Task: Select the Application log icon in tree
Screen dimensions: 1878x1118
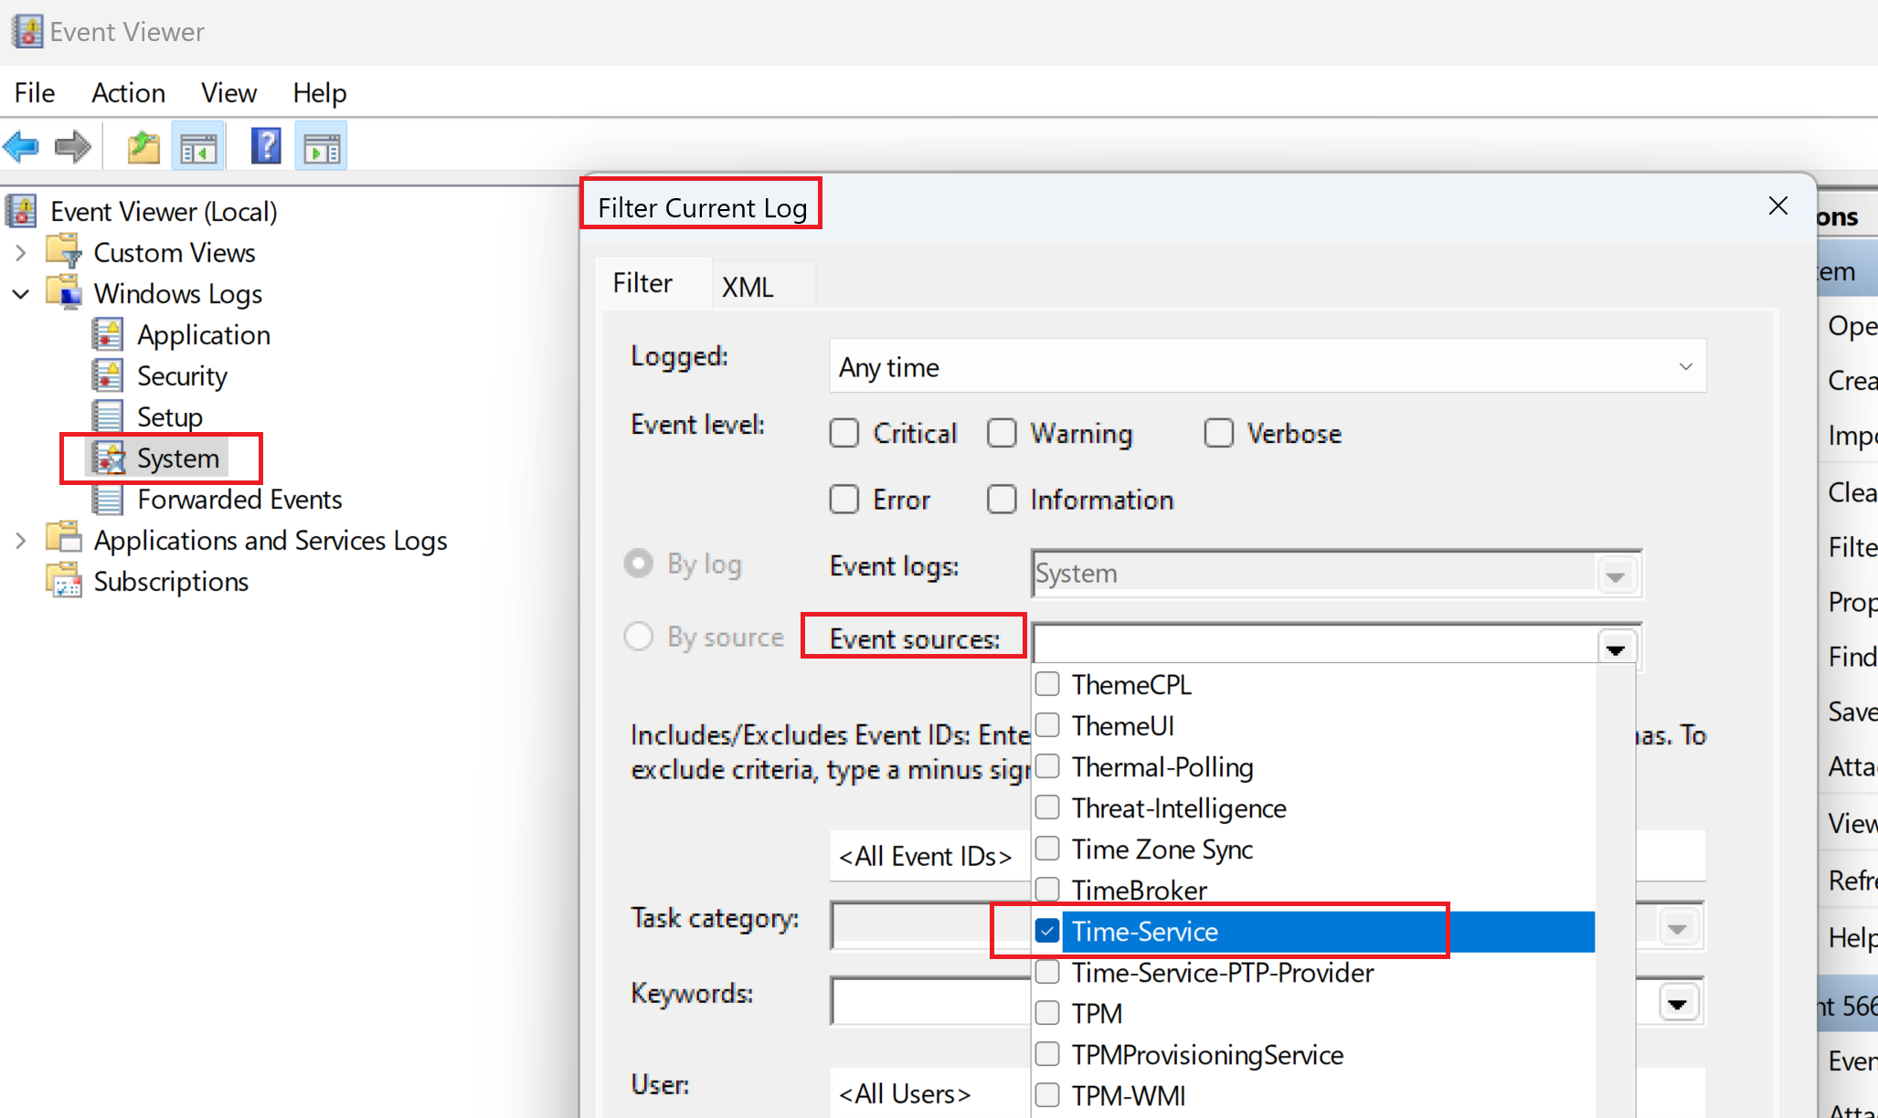Action: (x=107, y=335)
